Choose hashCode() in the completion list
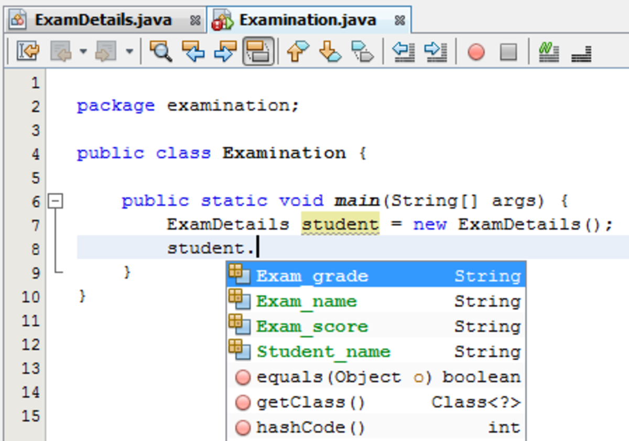The image size is (629, 441). click(294, 427)
